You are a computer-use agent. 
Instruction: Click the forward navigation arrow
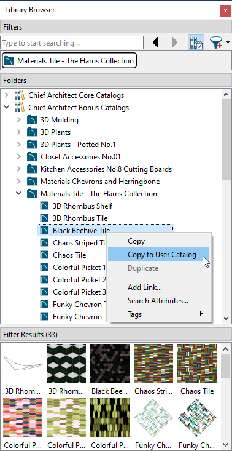pyautogui.click(x=175, y=42)
